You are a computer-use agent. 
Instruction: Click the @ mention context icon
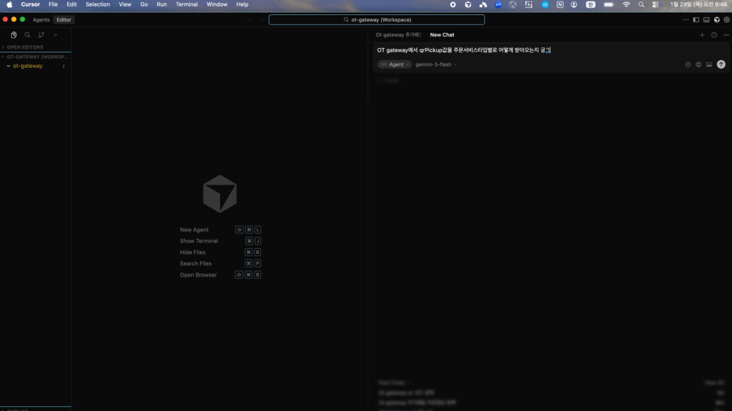688,64
